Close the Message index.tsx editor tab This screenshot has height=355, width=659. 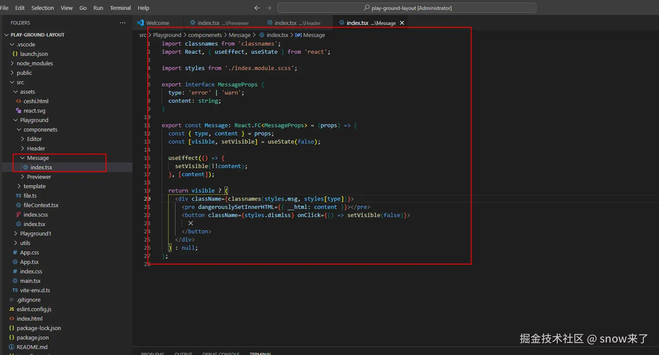[x=402, y=23]
